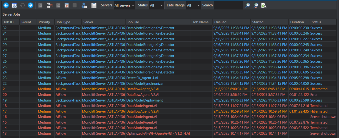The width and height of the screenshot is (339, 138).
Task: Click the blue back arrow icon
Action: point(6,5)
